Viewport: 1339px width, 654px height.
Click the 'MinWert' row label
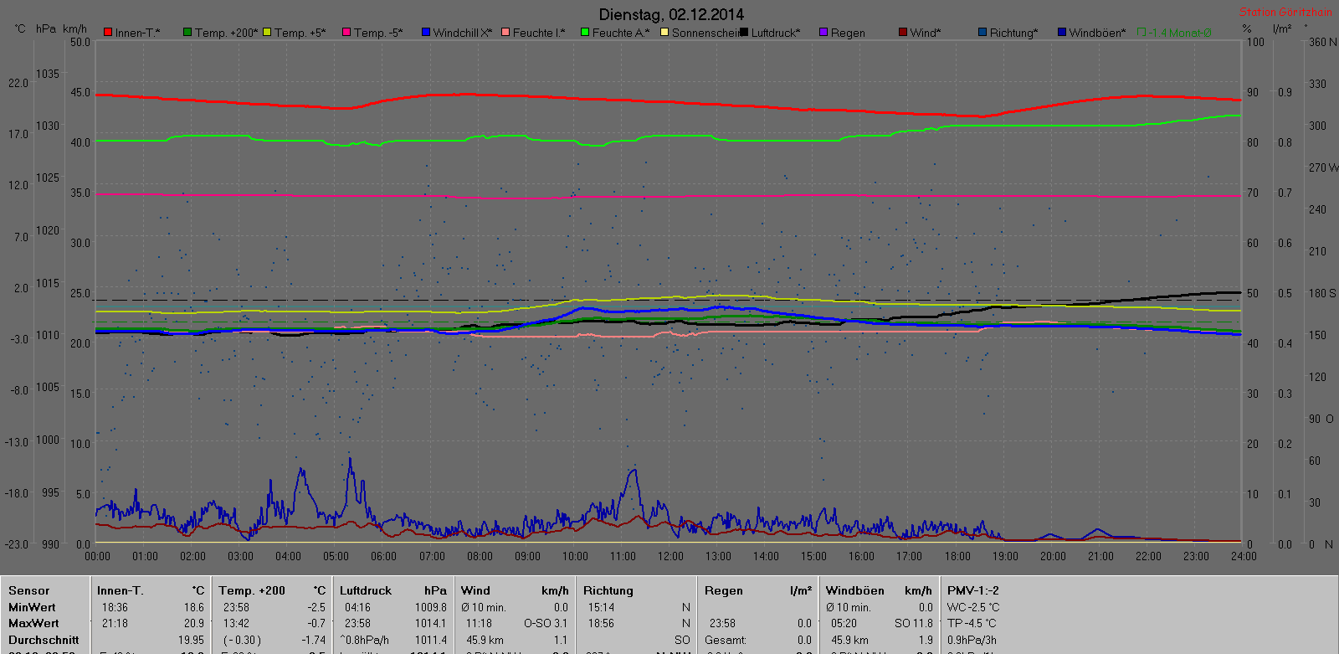[x=32, y=607]
